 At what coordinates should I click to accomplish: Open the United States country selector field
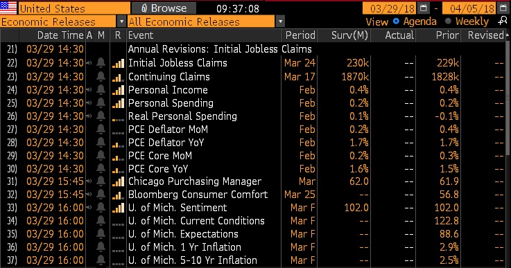tap(73, 8)
